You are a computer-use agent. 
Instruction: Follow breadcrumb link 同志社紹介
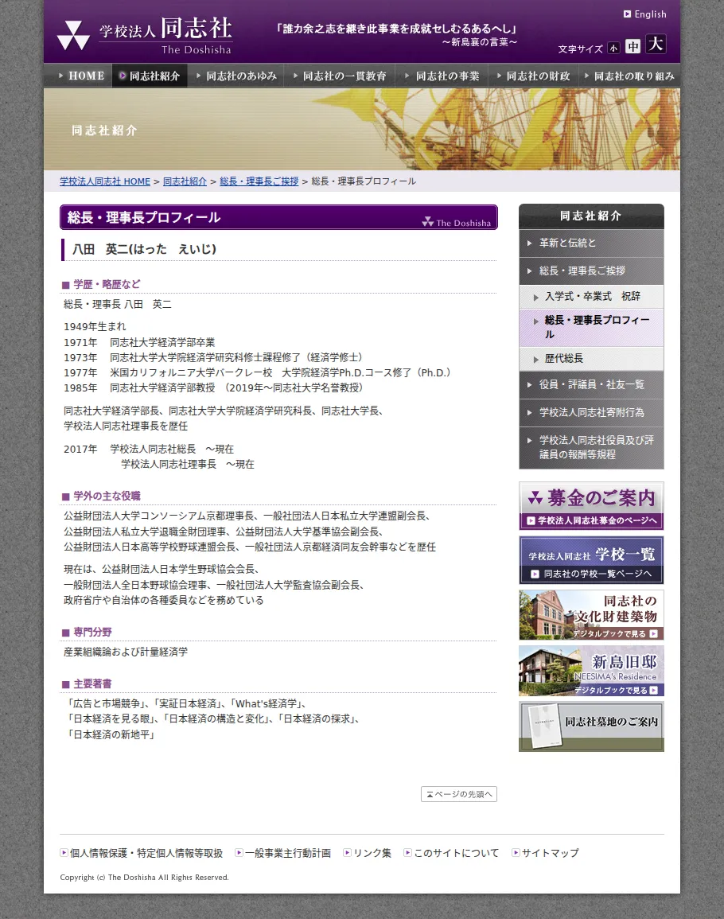pyautogui.click(x=185, y=181)
